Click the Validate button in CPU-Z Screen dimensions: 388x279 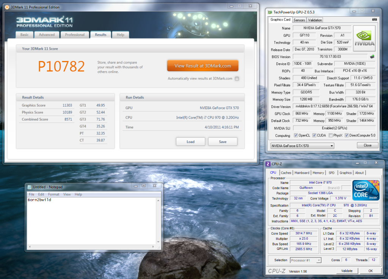tap(347, 271)
